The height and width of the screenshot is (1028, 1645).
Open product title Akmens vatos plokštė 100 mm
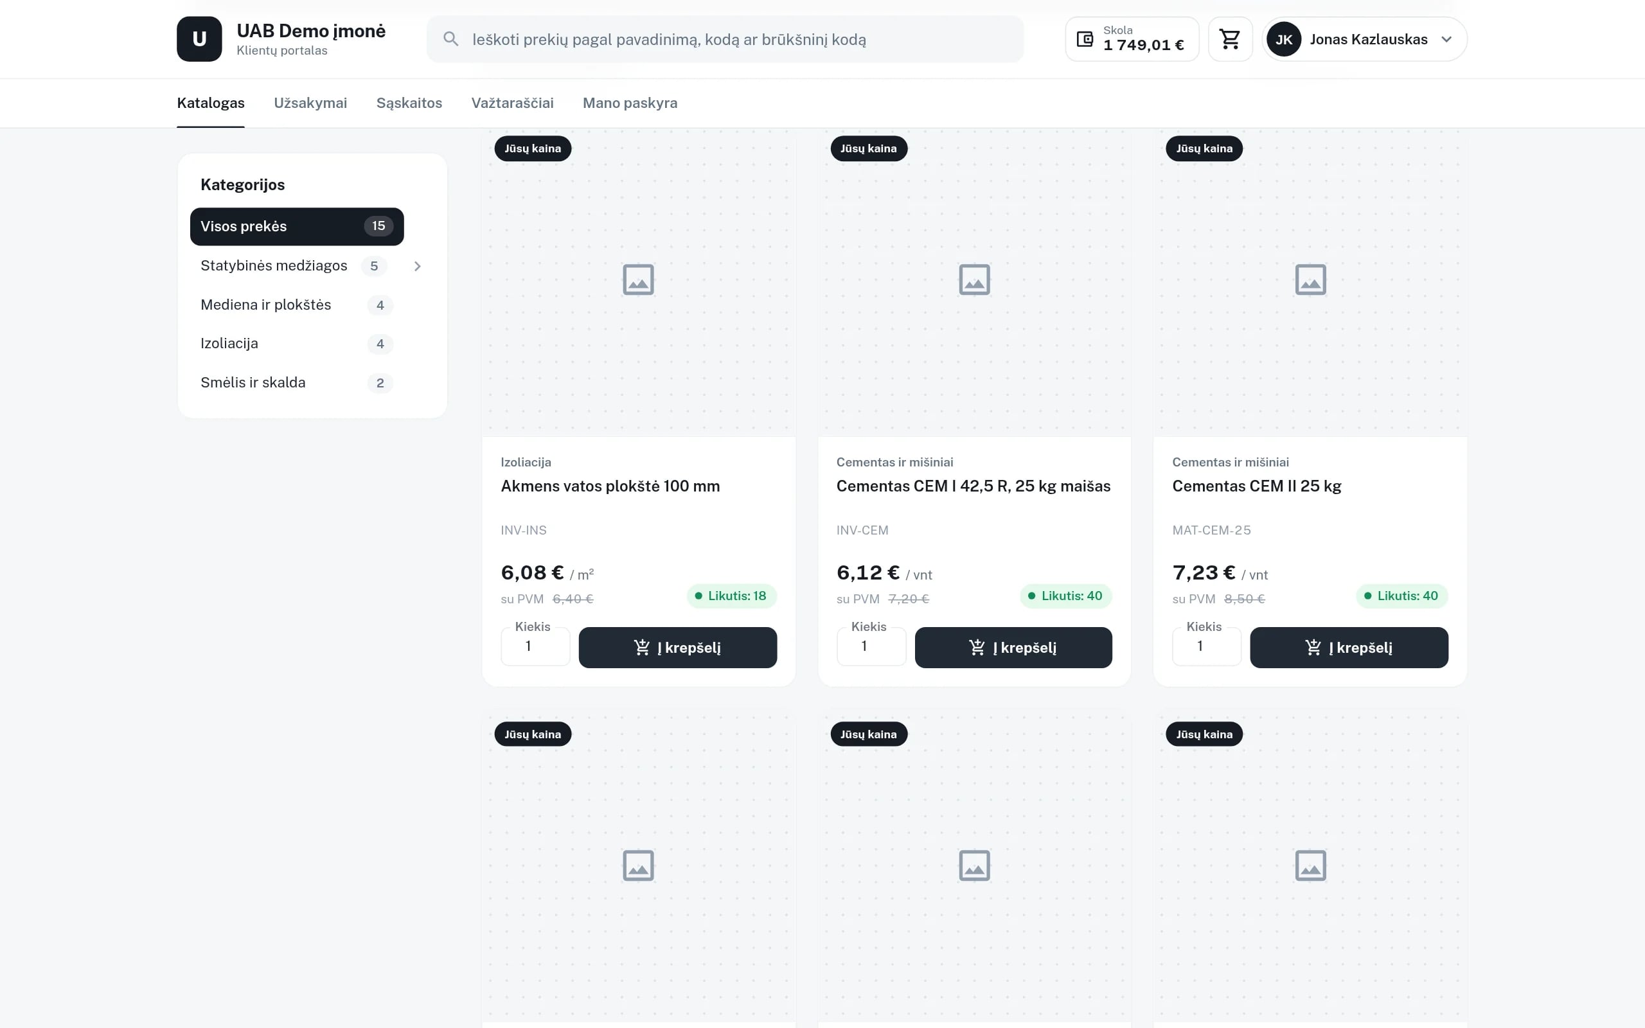pyautogui.click(x=610, y=486)
